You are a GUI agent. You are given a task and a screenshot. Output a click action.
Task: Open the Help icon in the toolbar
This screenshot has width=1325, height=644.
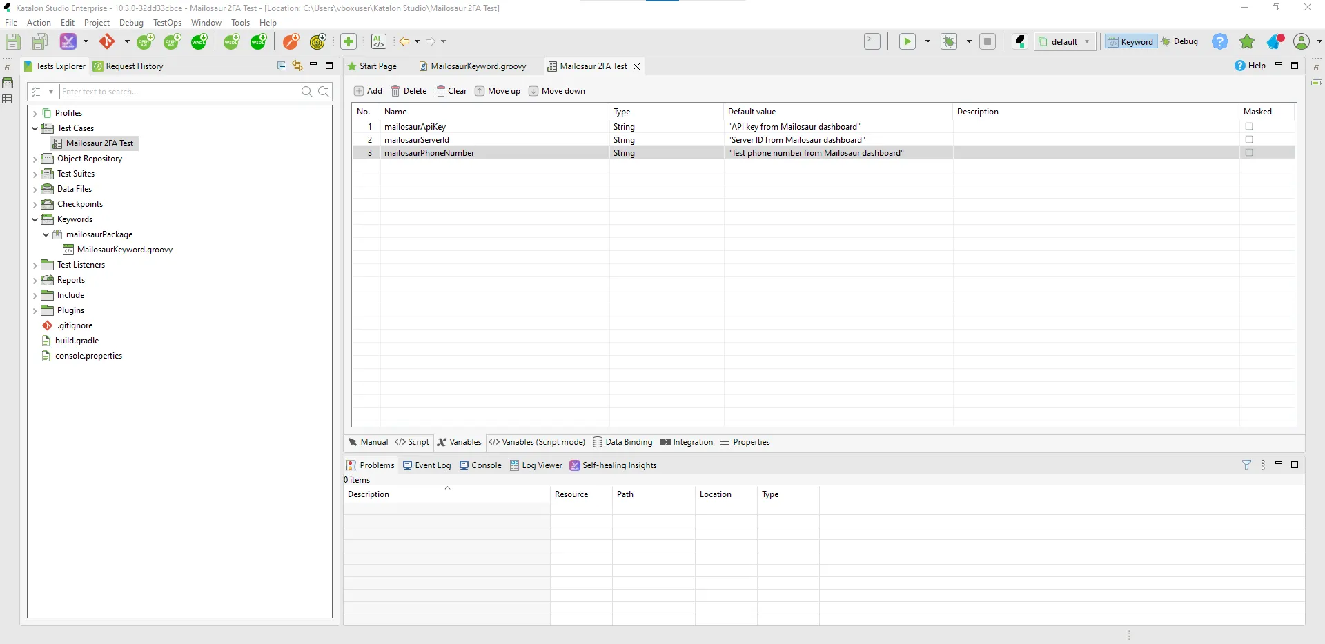tap(1219, 41)
